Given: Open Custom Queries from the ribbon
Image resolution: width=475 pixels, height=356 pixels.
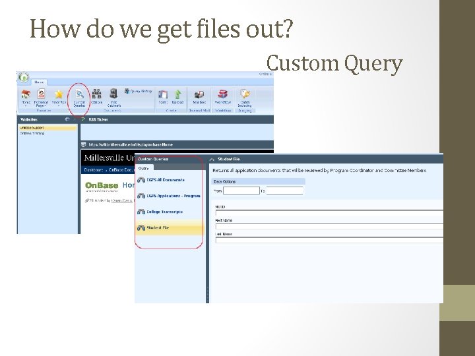Looking at the screenshot, I should [x=79, y=98].
